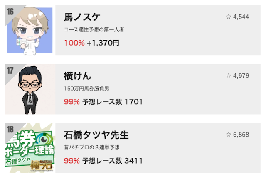Click the rank 18 badge
The image size is (266, 178).
click(10, 130)
